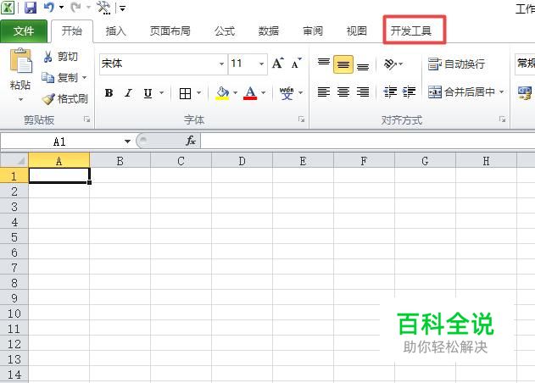Image resolution: width=535 pixels, height=383 pixels.
Task: Toggle align text right
Action: click(x=363, y=92)
